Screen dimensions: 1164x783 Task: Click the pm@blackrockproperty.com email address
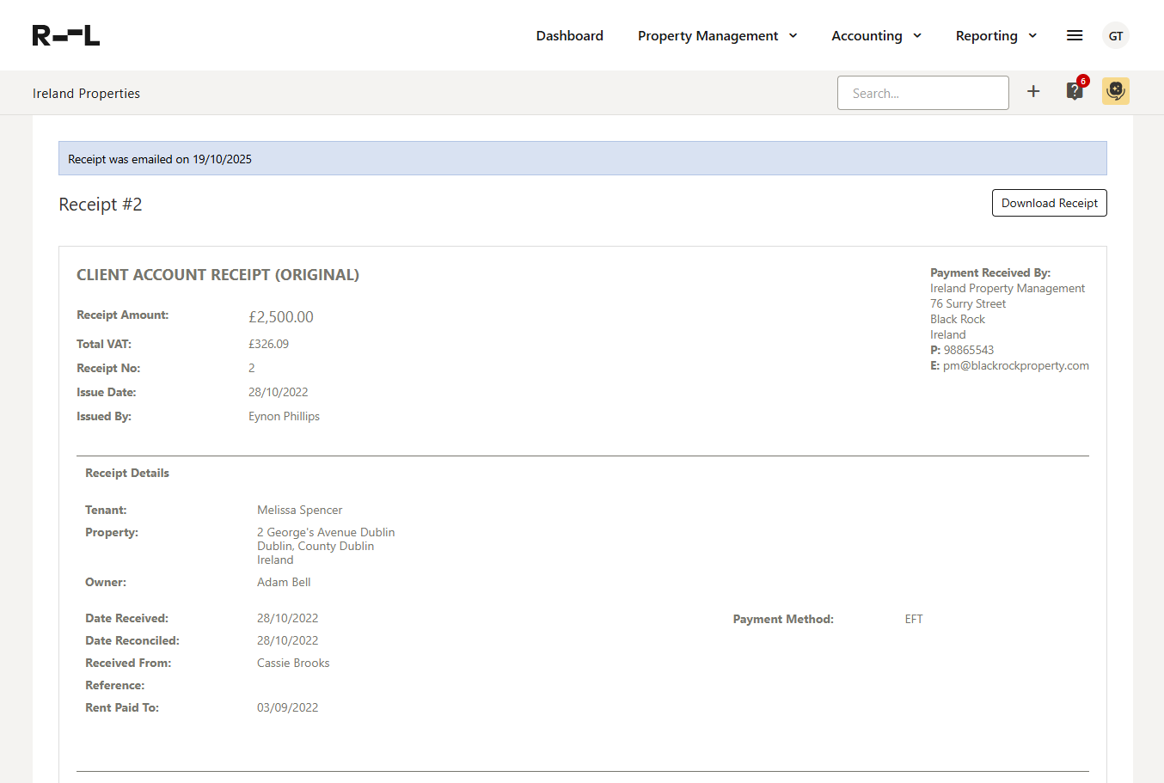pos(1015,365)
